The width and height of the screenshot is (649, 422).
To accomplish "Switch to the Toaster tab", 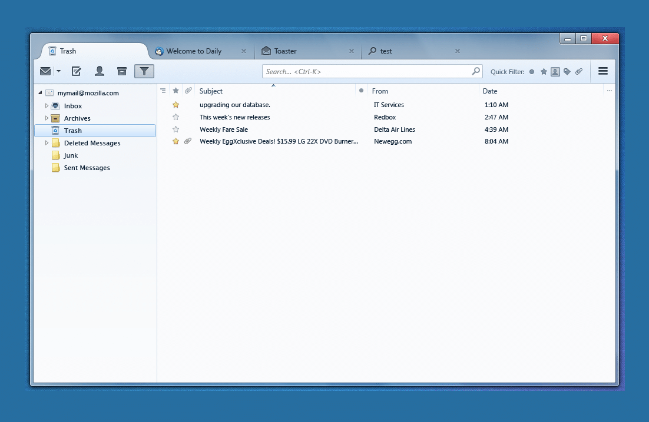I will (285, 51).
